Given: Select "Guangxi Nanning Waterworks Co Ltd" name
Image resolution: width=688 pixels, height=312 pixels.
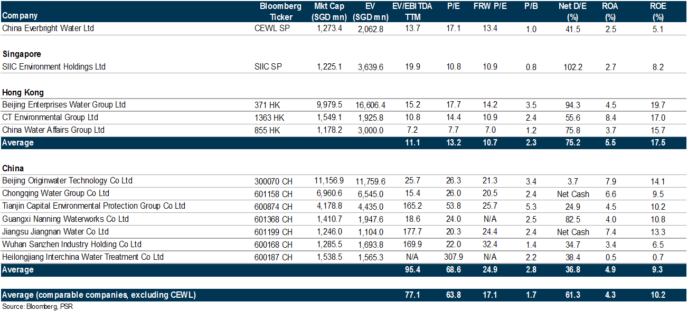Looking at the screenshot, I should point(65,219).
